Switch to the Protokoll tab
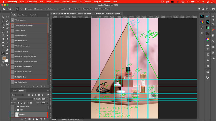 [33, 15]
